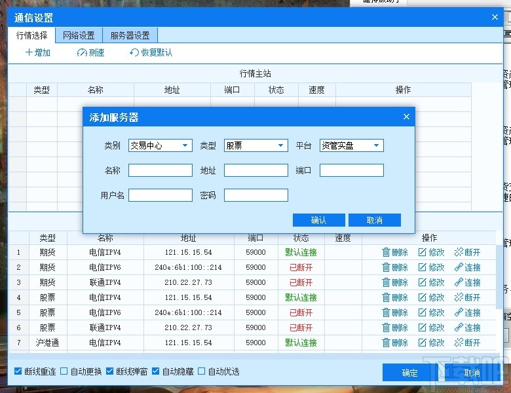Open the 平台 资管实盘 dropdown
The width and height of the screenshot is (511, 393).
[x=352, y=145]
